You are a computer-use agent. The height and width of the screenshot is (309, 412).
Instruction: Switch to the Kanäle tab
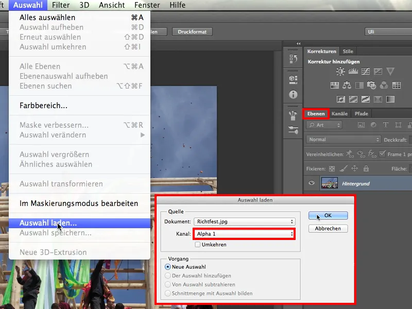tap(339, 113)
